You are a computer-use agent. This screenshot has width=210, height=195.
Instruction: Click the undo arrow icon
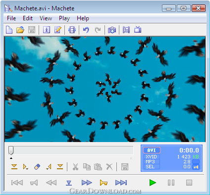tap(86, 30)
